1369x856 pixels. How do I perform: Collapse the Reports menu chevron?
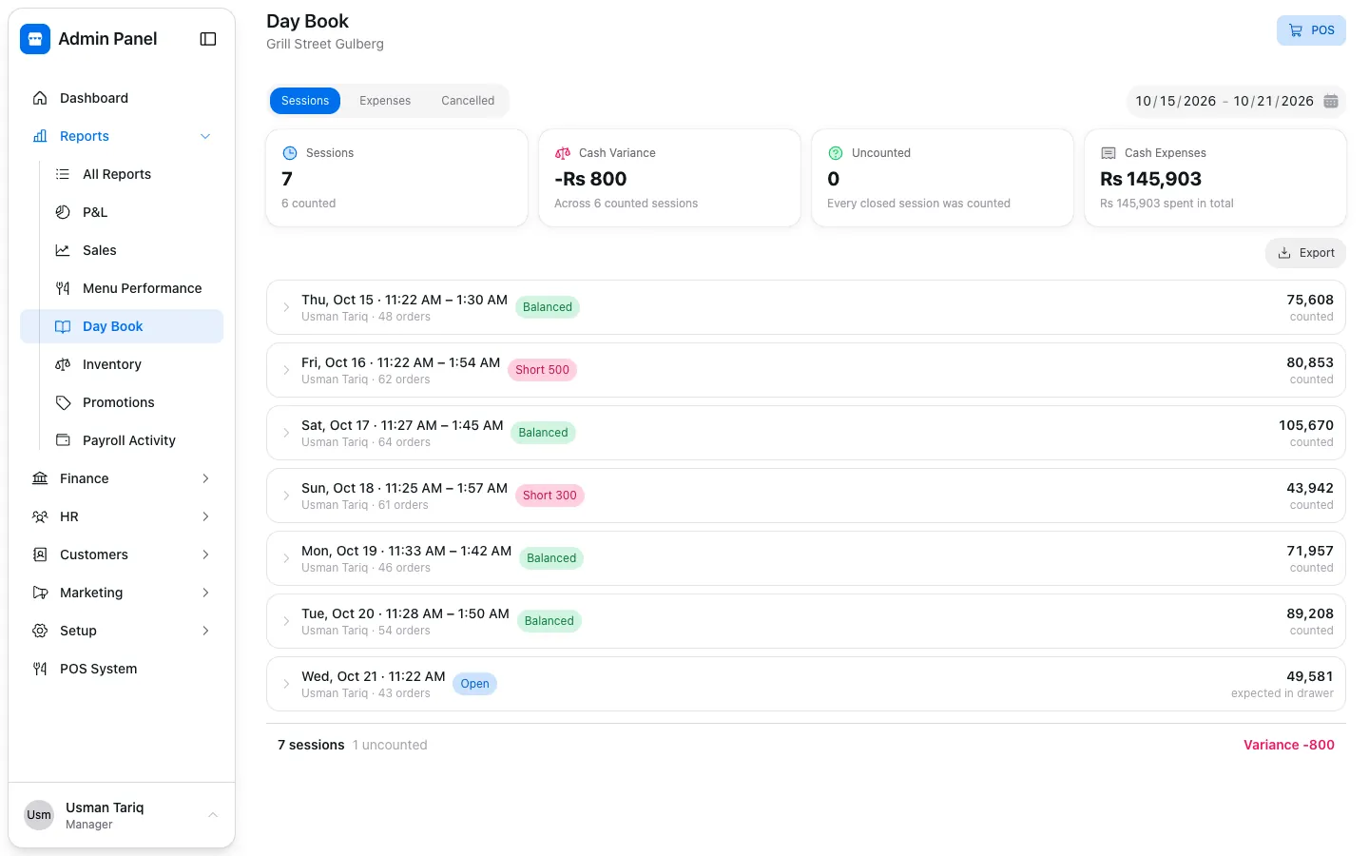tap(205, 136)
